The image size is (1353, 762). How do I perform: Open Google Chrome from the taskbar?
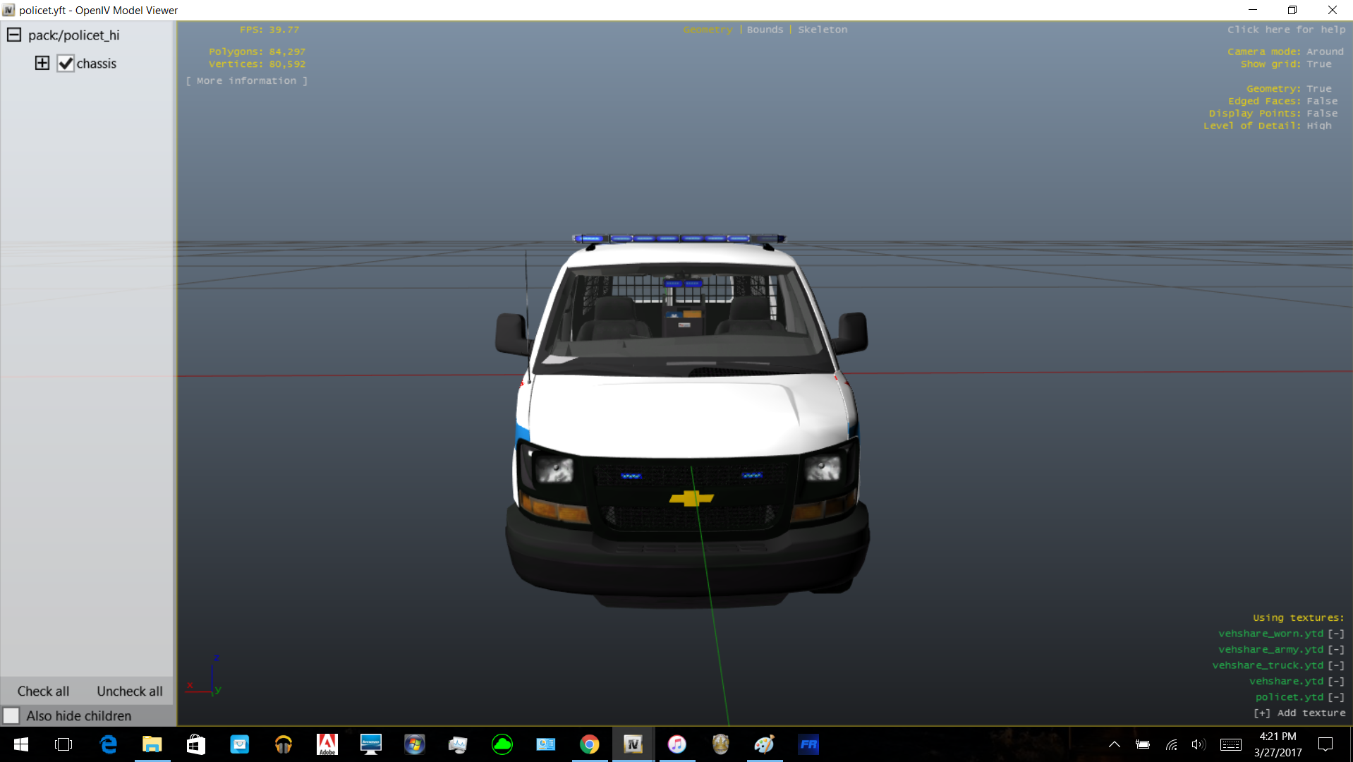pyautogui.click(x=589, y=744)
